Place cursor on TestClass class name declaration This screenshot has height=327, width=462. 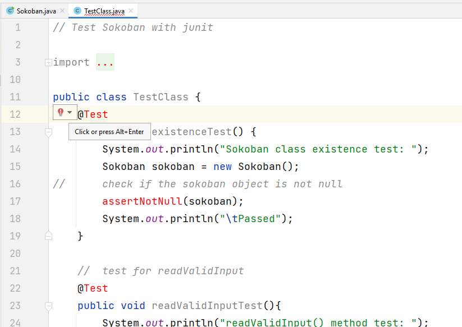point(161,97)
